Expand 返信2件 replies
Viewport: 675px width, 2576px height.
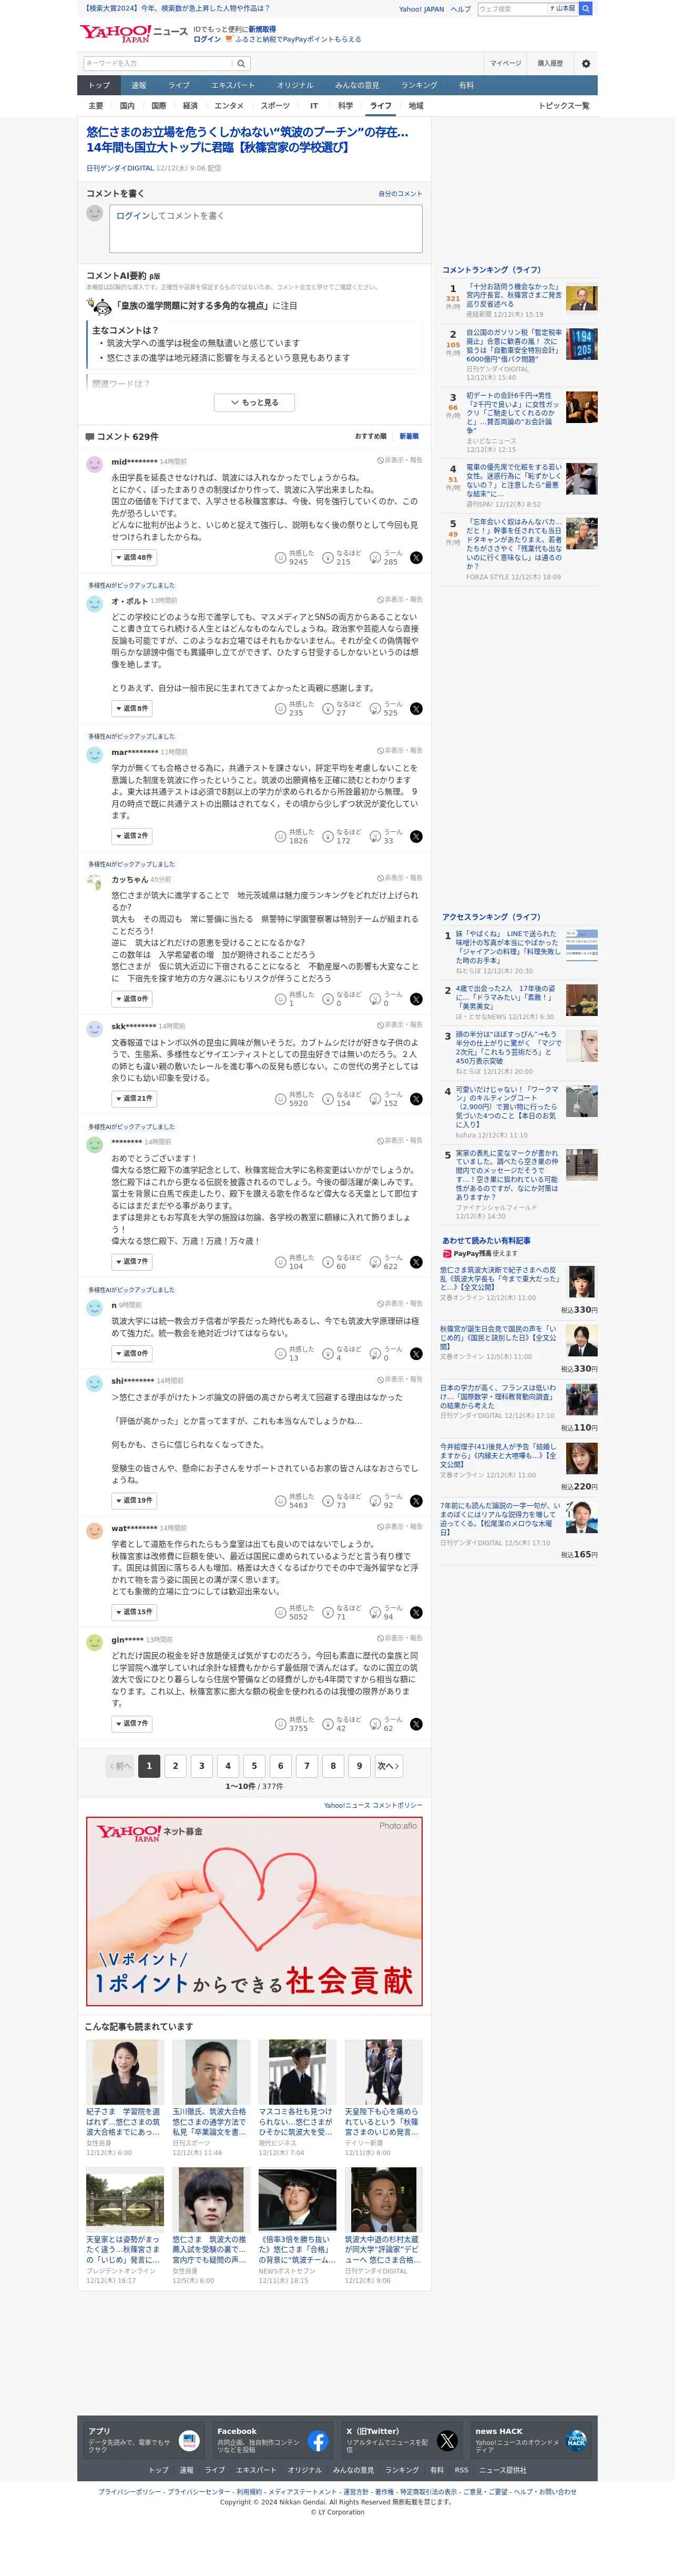[x=132, y=837]
